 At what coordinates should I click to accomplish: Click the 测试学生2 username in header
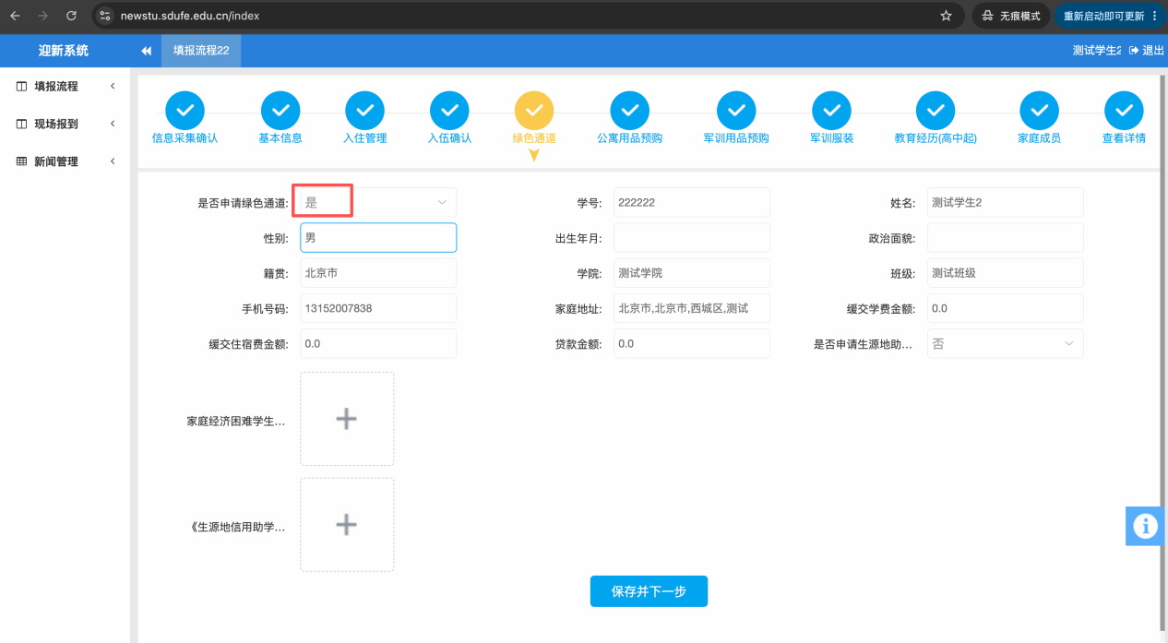pyautogui.click(x=1097, y=51)
